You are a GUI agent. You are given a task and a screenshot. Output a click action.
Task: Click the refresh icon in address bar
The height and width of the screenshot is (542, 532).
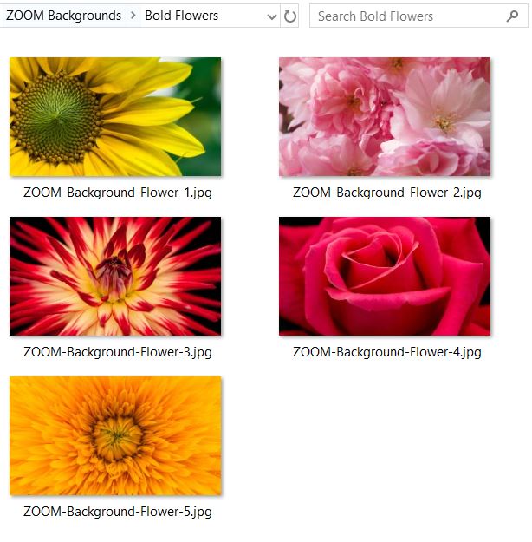[290, 16]
